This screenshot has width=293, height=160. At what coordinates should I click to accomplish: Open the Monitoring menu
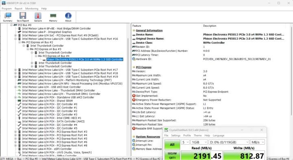32,9
